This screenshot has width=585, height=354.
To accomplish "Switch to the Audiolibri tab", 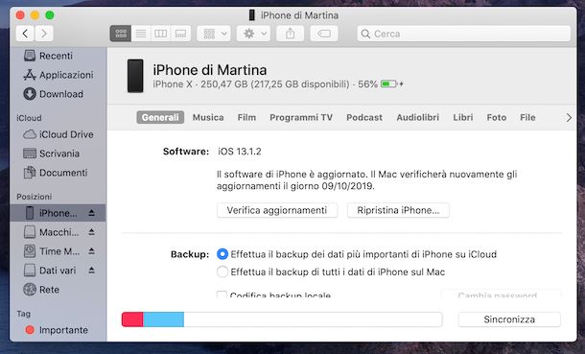I will [418, 117].
